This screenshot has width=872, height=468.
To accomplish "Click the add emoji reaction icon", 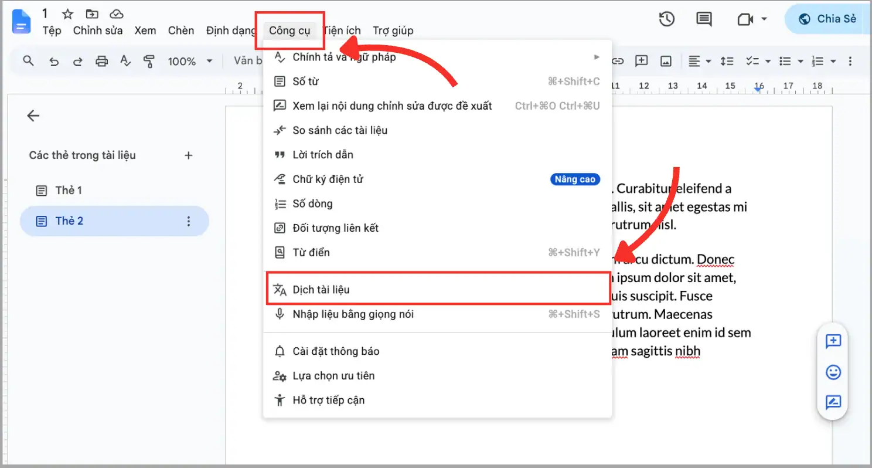I will [833, 372].
